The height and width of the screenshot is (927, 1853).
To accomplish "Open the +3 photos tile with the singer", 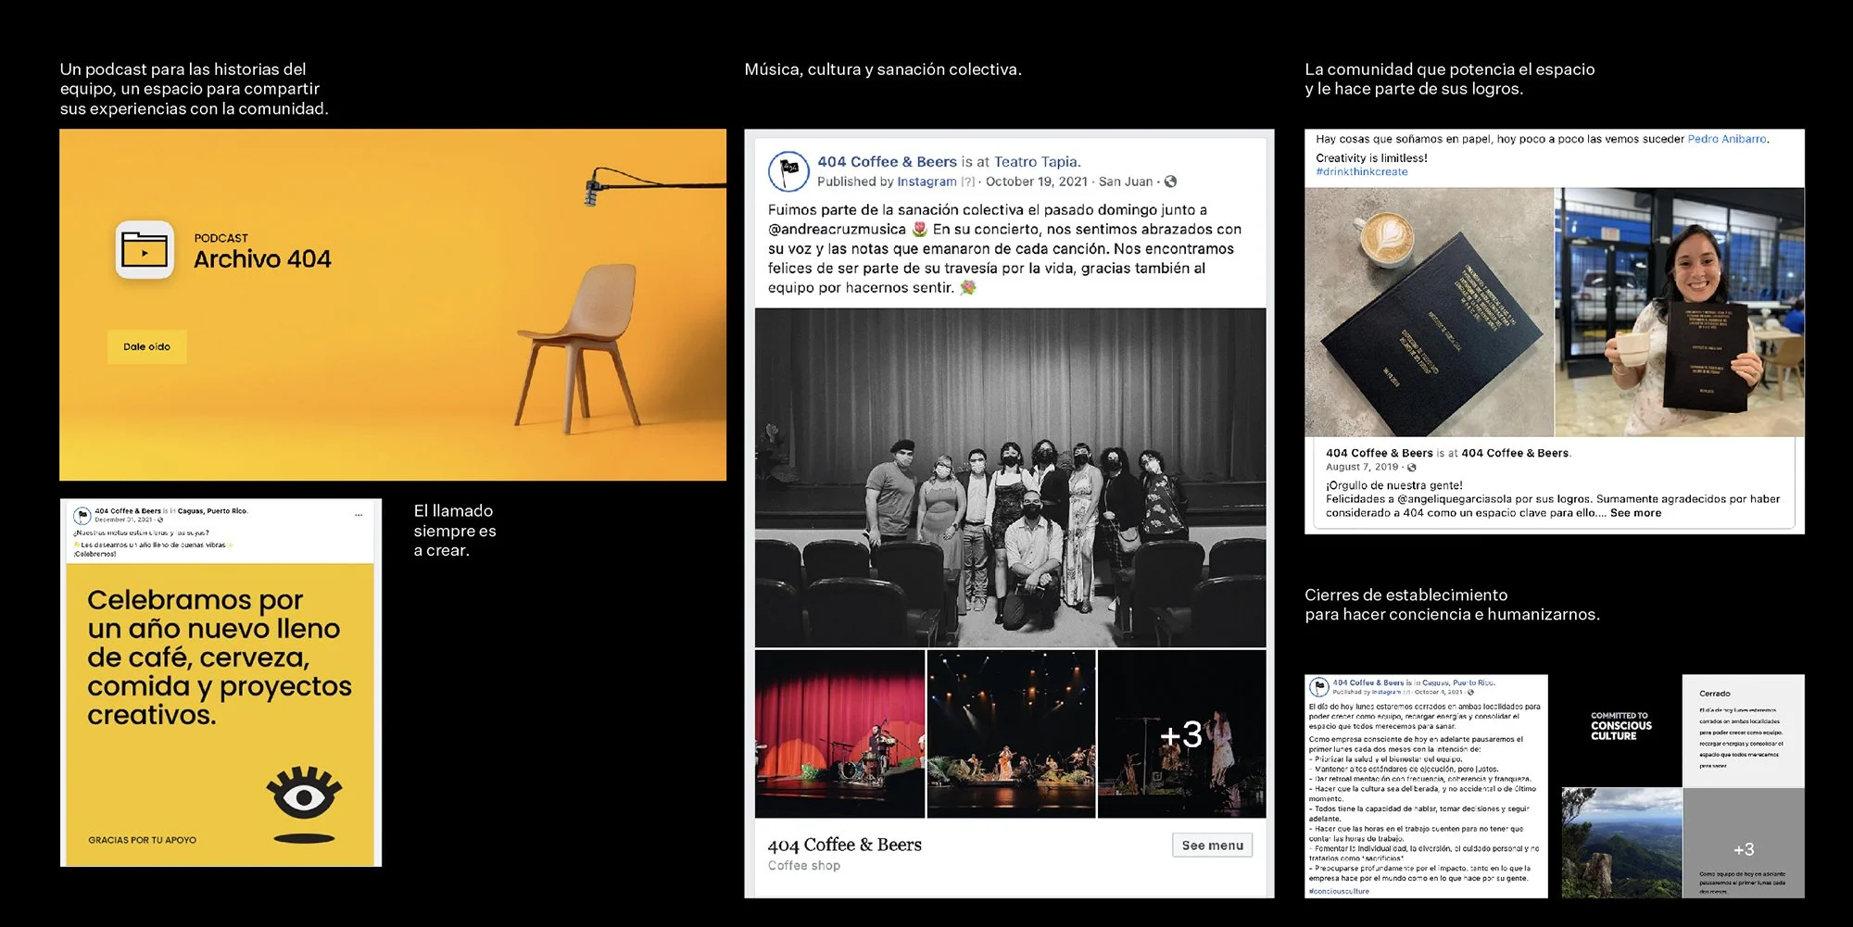I will [1181, 733].
